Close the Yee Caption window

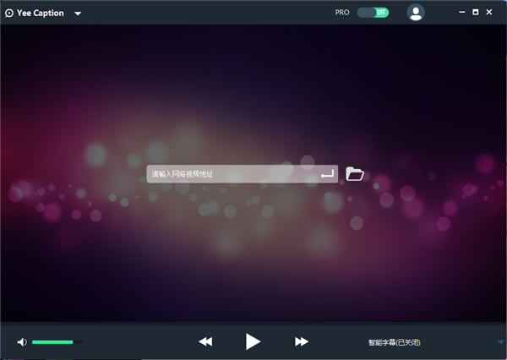click(x=489, y=12)
